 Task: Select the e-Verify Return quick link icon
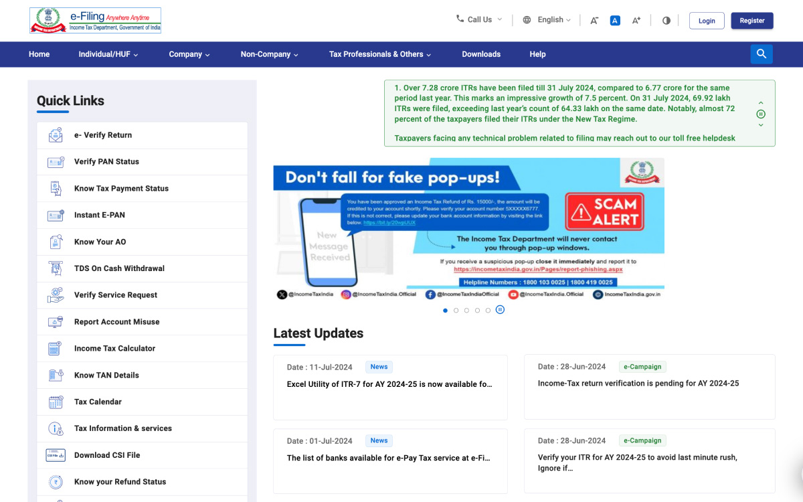(56, 135)
